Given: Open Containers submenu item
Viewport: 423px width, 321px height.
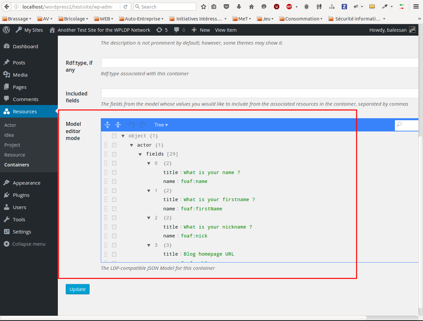Looking at the screenshot, I should [17, 164].
